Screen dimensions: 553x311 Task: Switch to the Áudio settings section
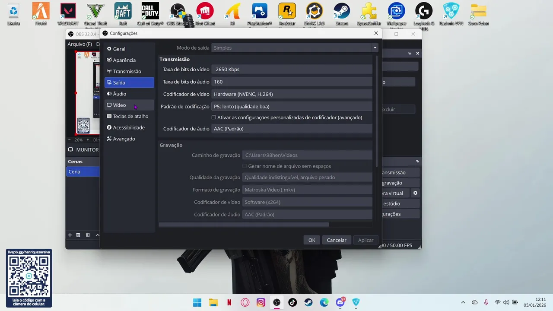pos(129,94)
